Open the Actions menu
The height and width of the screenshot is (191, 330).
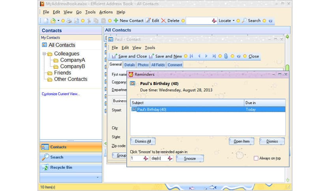click(x=106, y=12)
